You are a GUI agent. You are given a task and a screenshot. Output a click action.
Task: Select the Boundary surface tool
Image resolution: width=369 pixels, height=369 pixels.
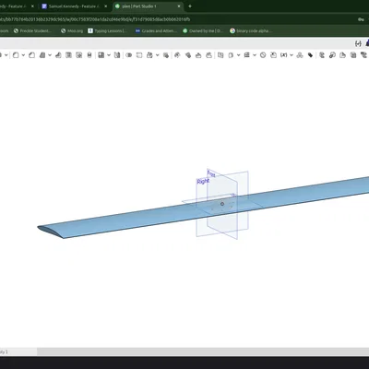(231, 55)
